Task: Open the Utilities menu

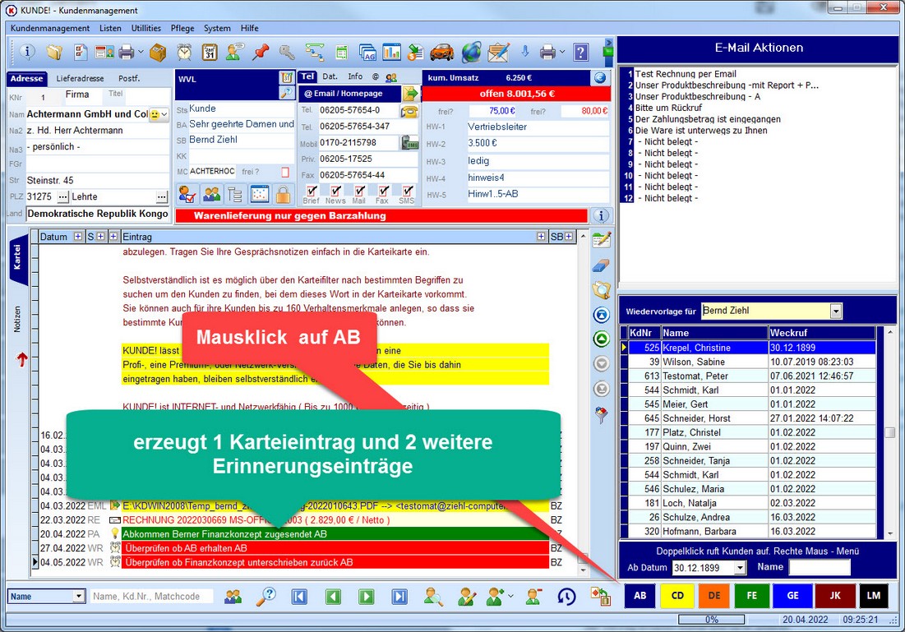Action: click(x=146, y=28)
